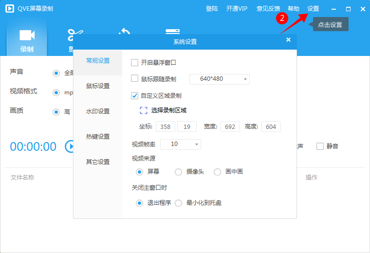Switch to 水印设置 tab
Image resolution: width=370 pixels, height=253 pixels.
click(98, 111)
